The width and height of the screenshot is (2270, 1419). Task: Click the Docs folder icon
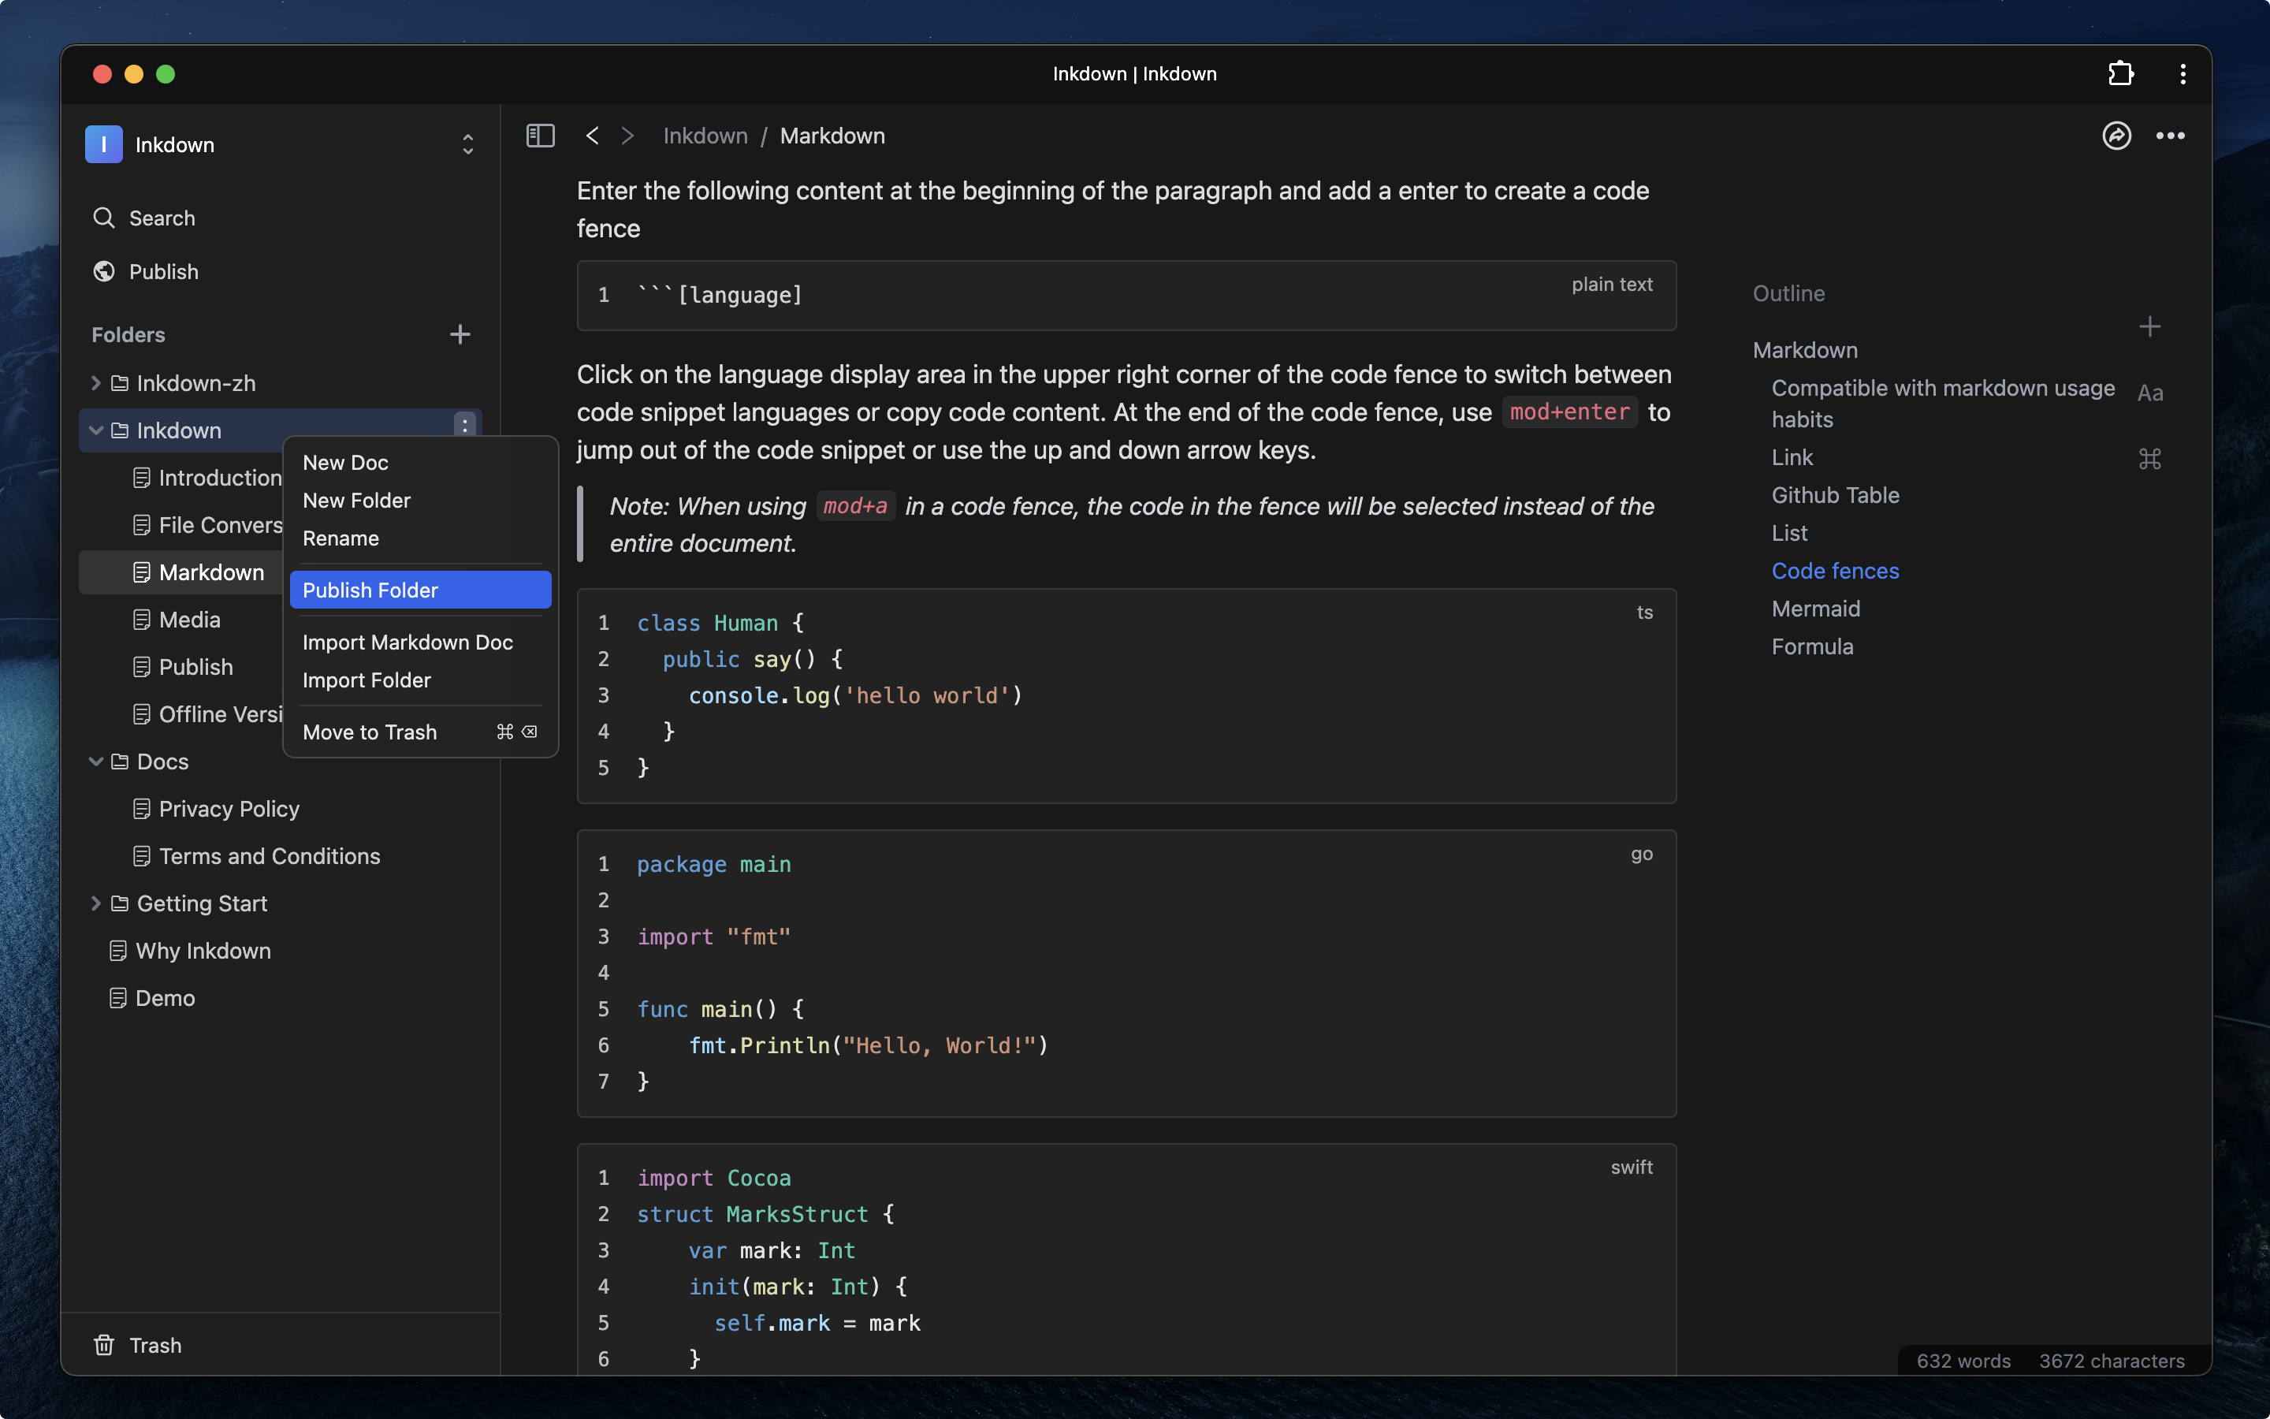pos(120,761)
